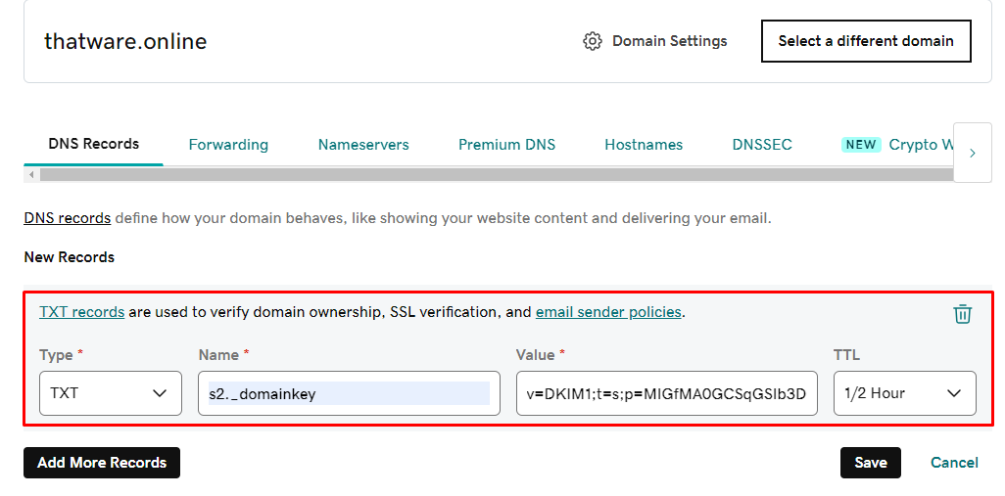Click the New Records heading
This screenshot has height=496, width=1005.
coord(70,257)
